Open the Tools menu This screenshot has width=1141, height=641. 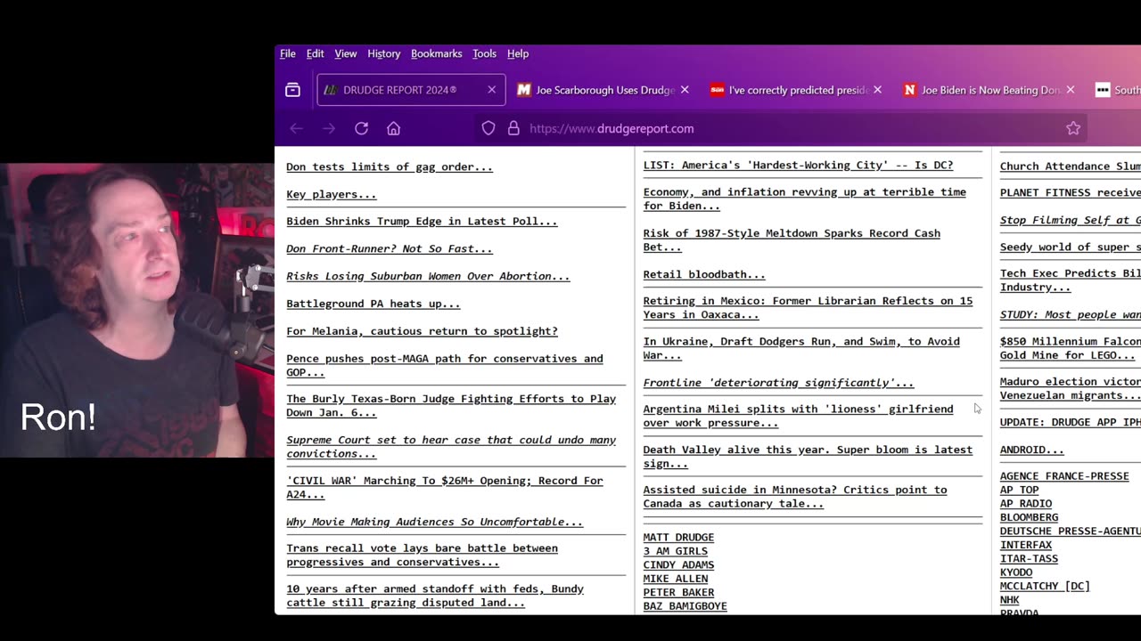pos(485,53)
